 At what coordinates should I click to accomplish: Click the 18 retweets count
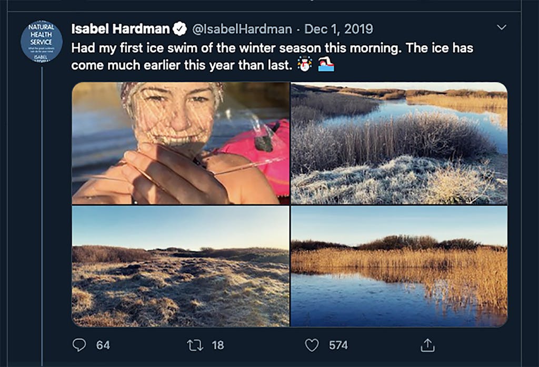[x=218, y=345]
